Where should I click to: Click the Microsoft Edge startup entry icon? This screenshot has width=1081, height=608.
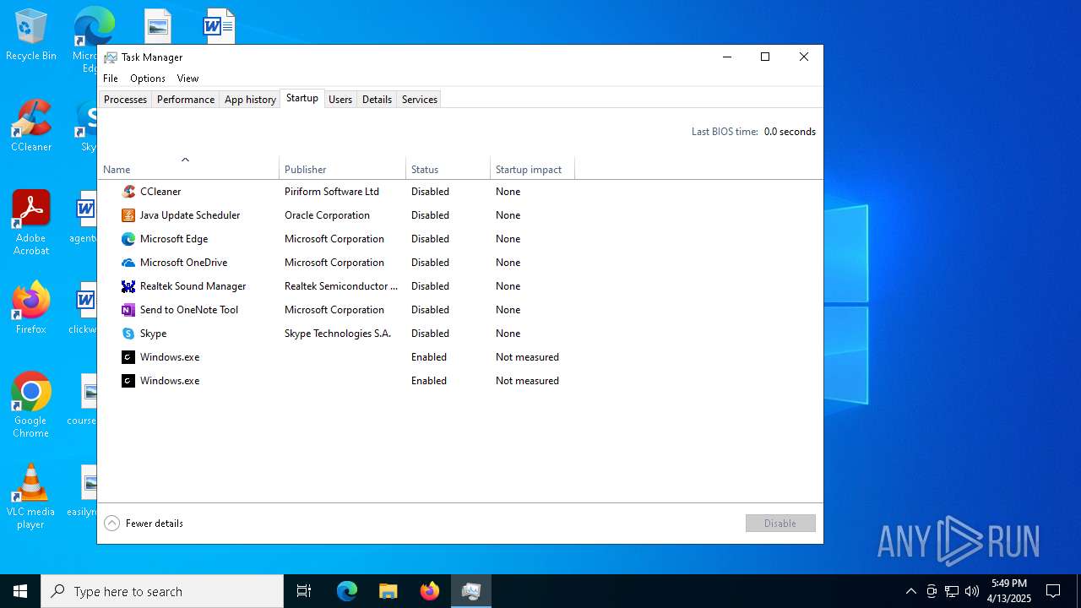[128, 239]
